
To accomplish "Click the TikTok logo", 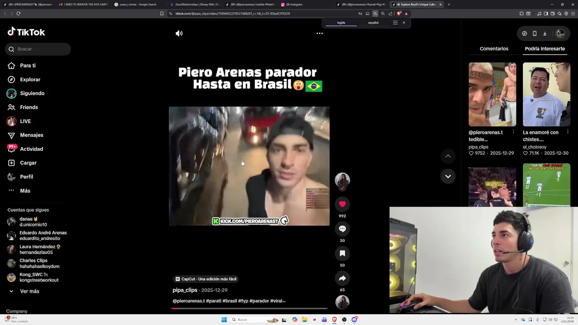I will pos(26,32).
